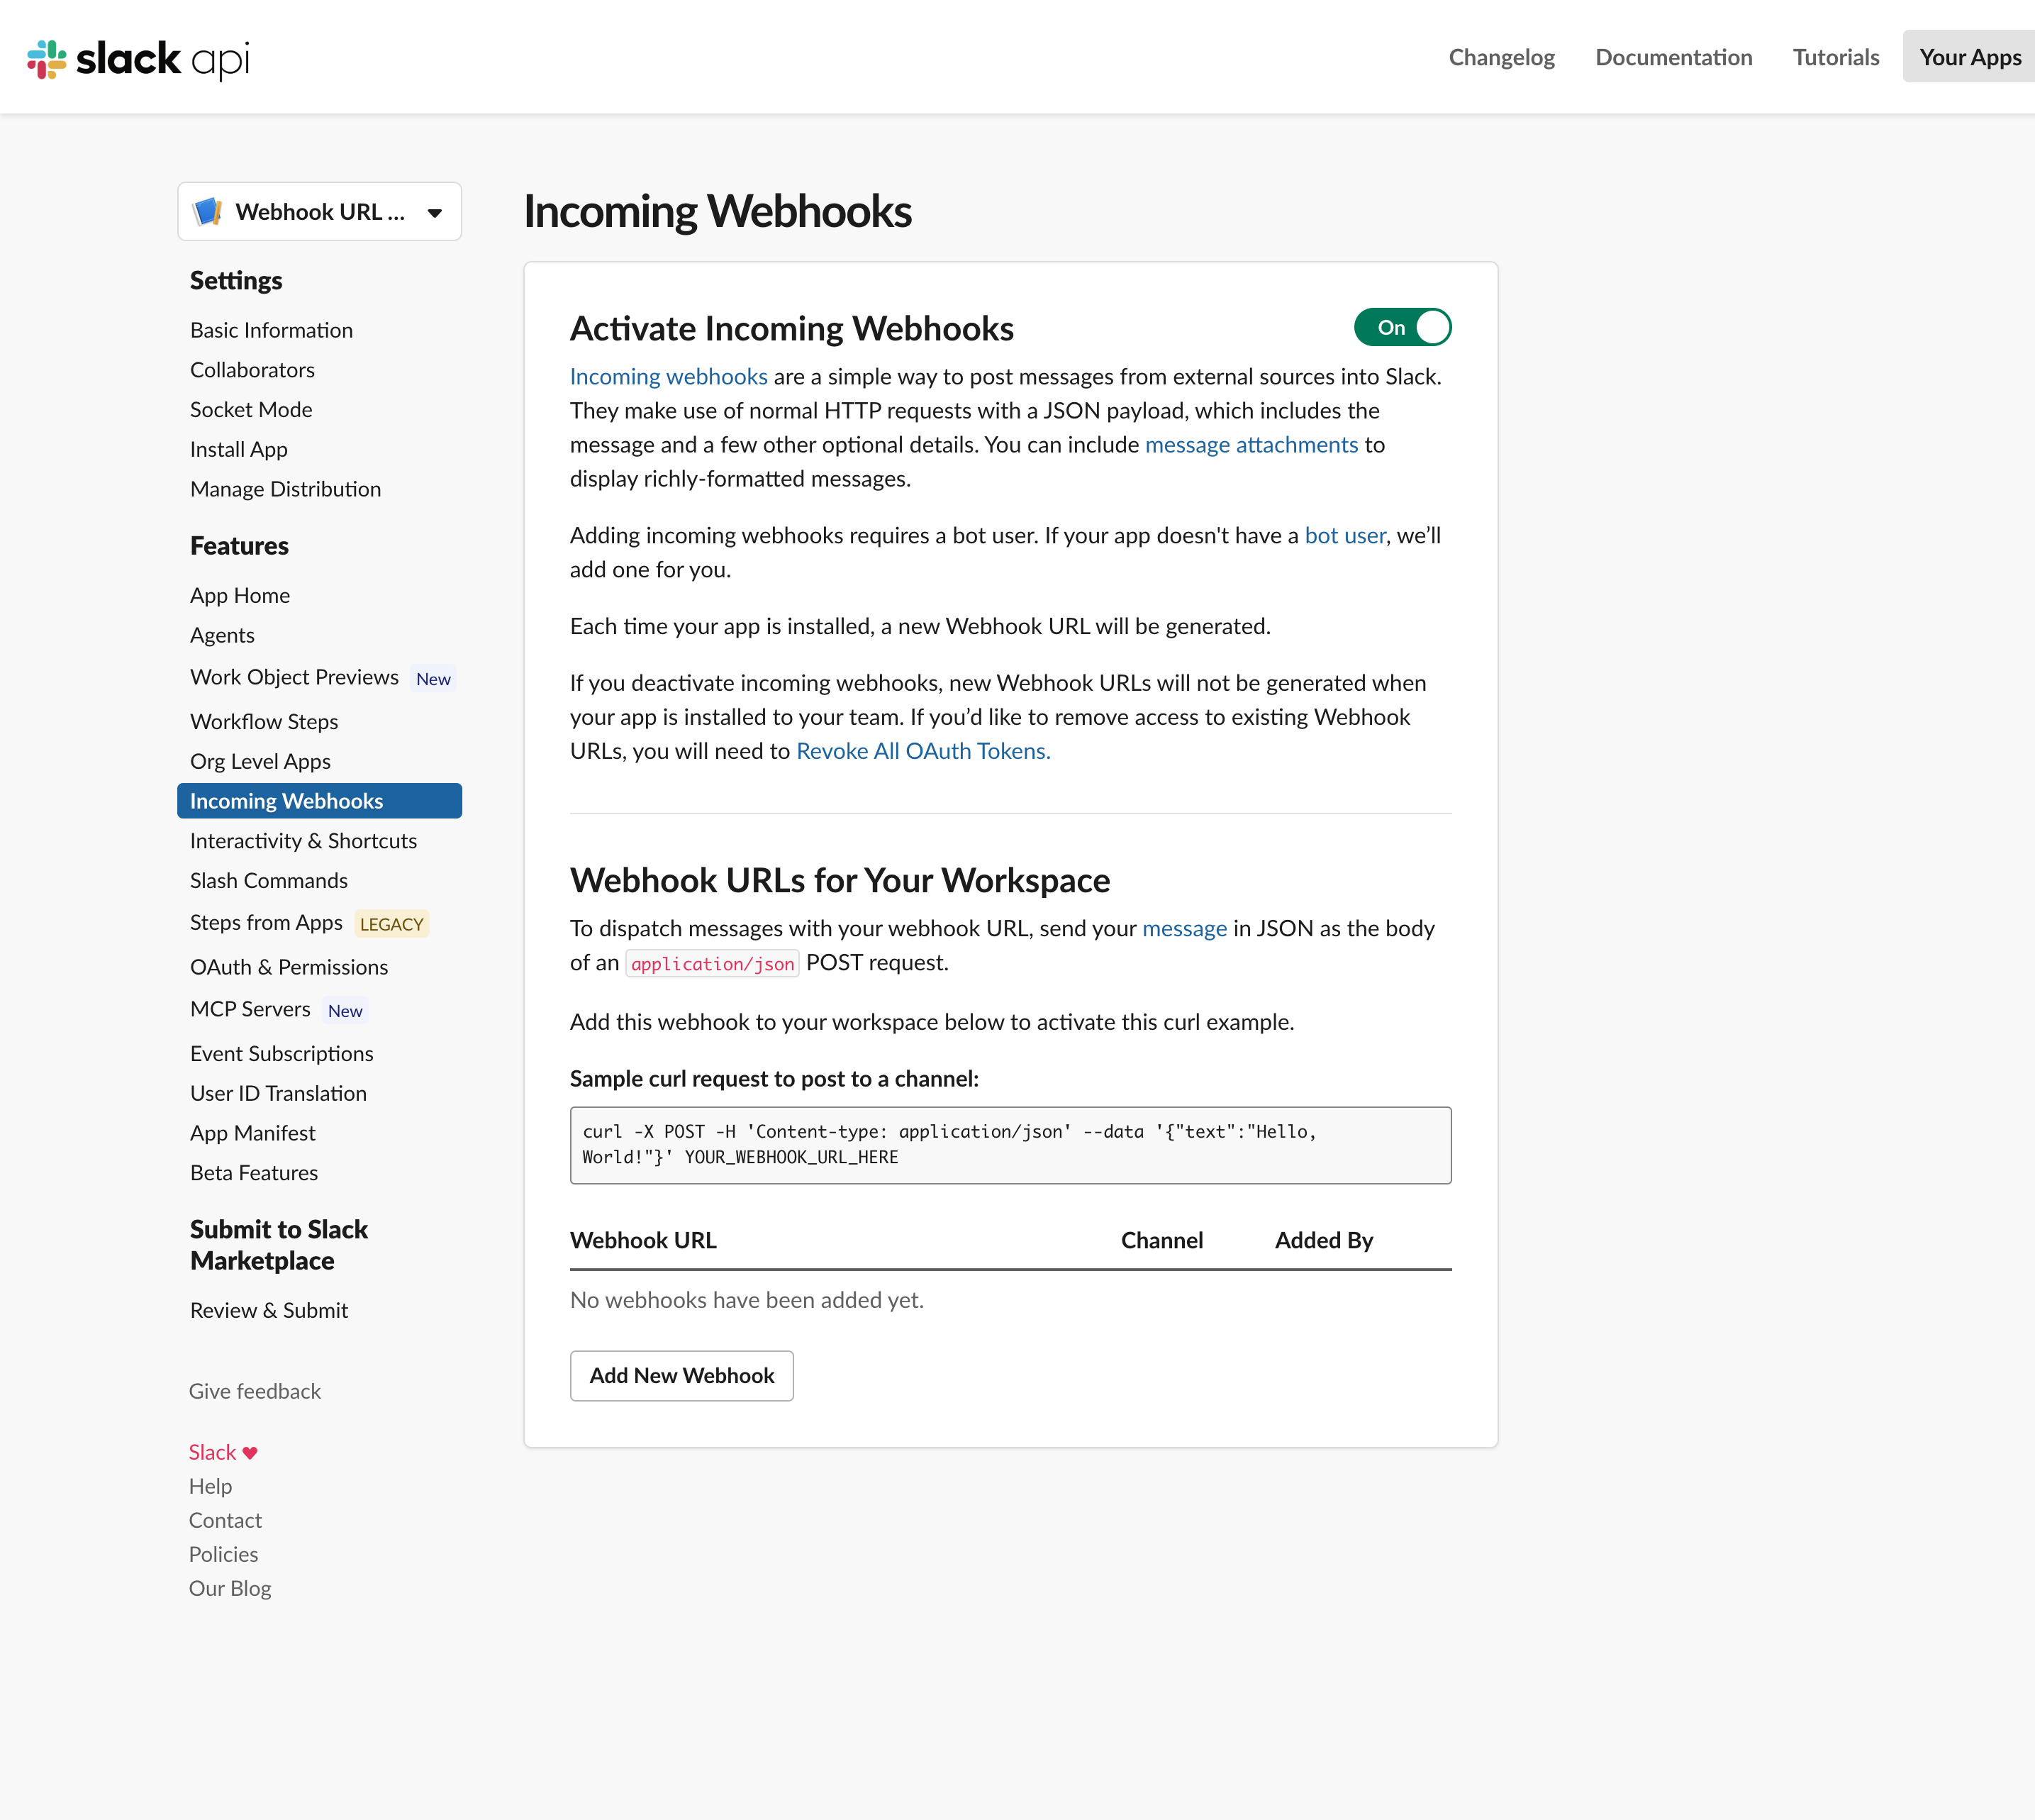Open the app selector dropdown arrow

coord(435,213)
